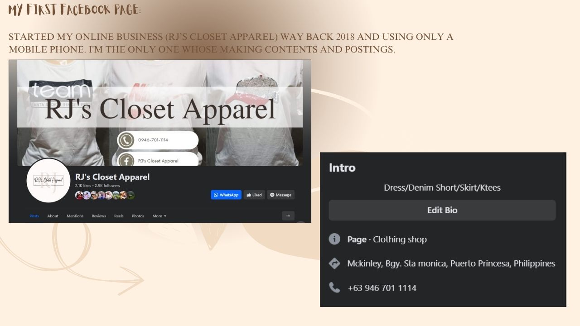Select the Reviews tab
Viewport: 580px width, 326px height.
coord(99,216)
